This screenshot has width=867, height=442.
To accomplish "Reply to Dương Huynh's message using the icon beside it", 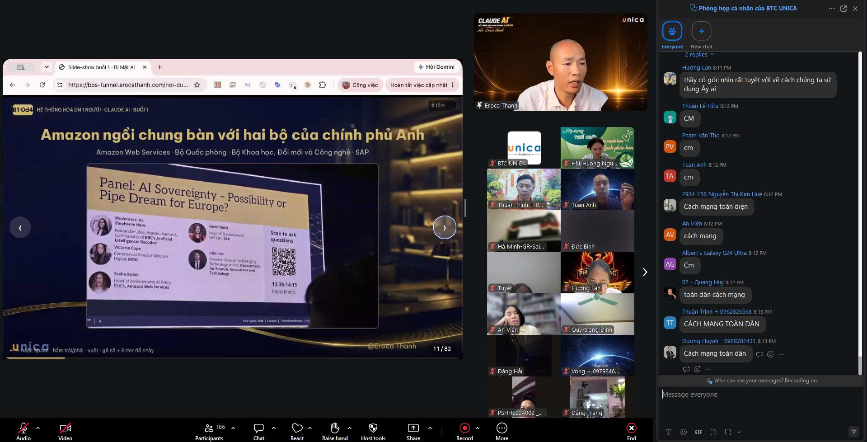I will (x=759, y=354).
